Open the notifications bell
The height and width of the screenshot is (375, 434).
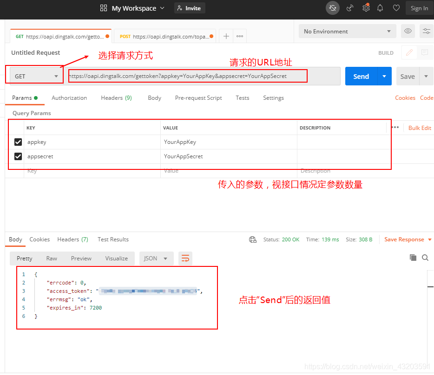point(380,8)
